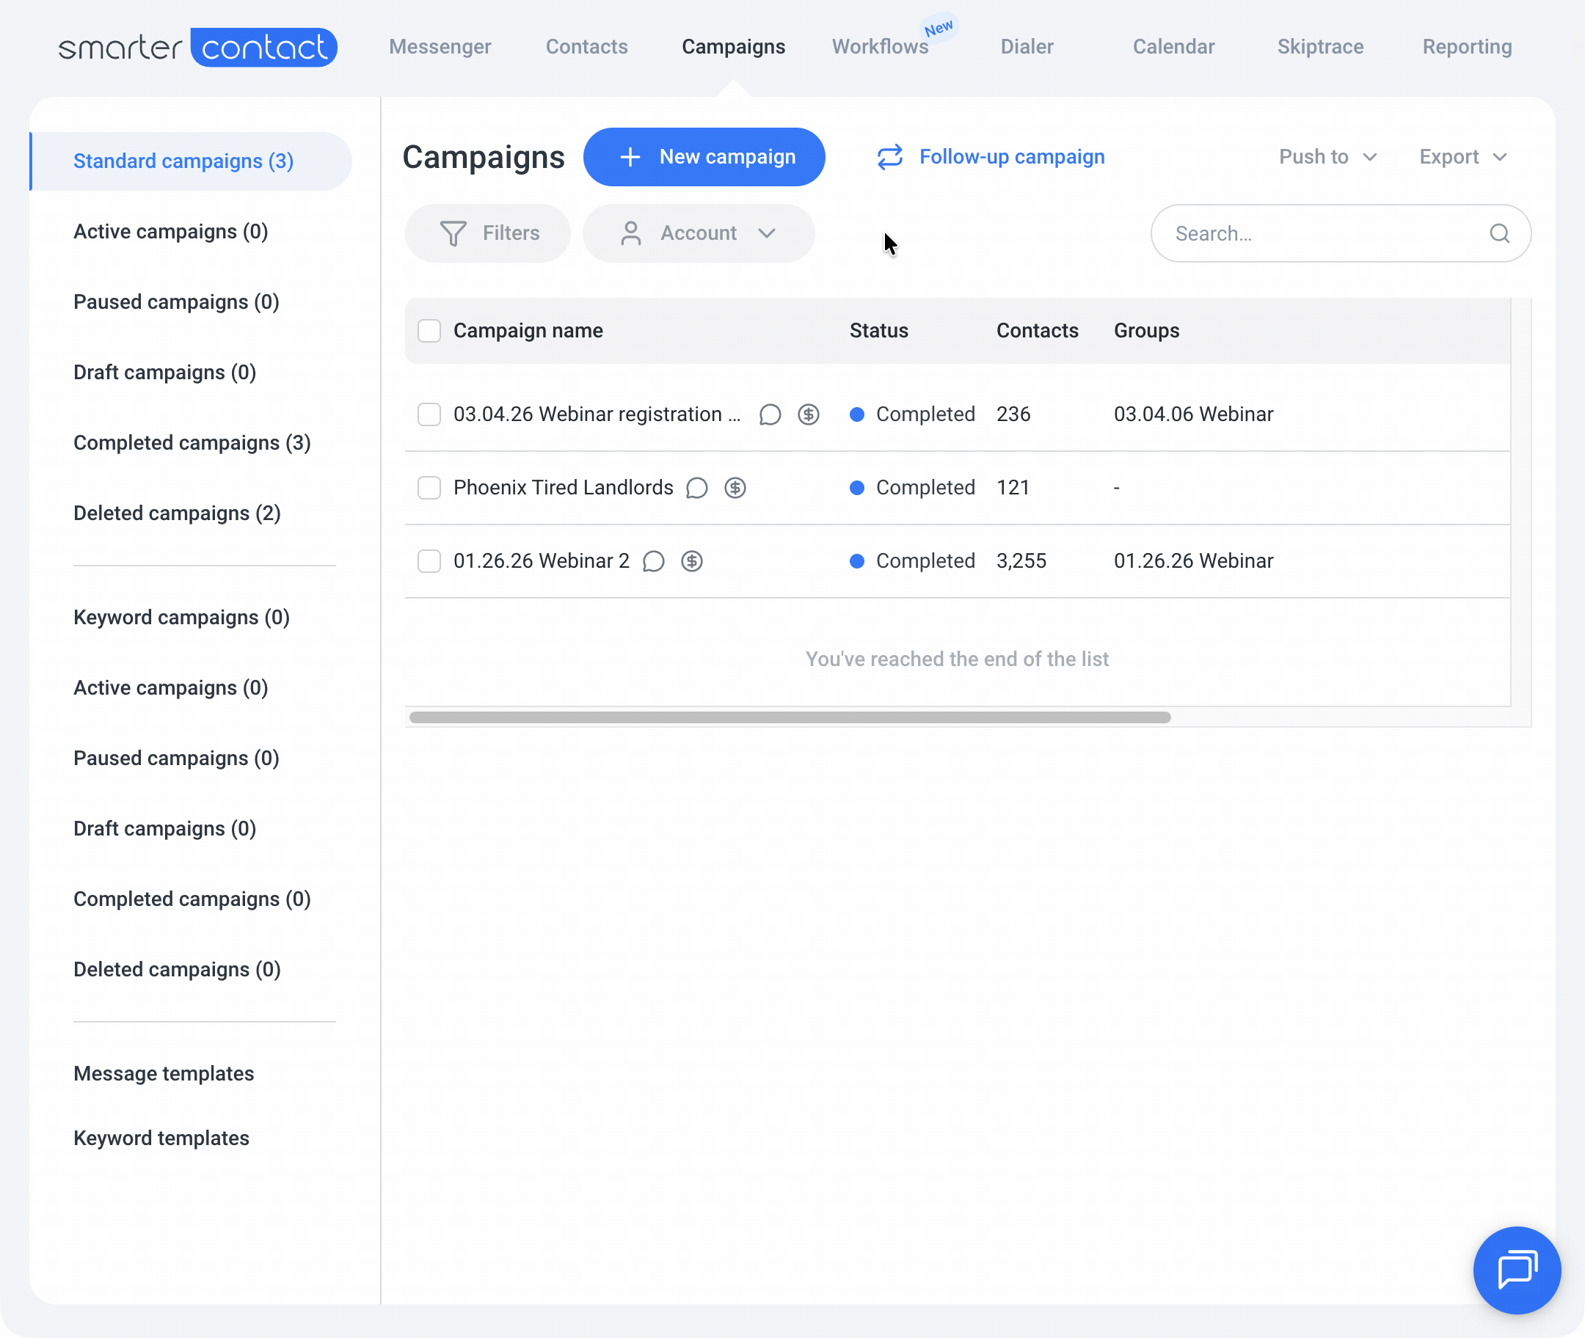Expand the Account dropdown
Image resolution: width=1585 pixels, height=1338 pixels.
698,233
